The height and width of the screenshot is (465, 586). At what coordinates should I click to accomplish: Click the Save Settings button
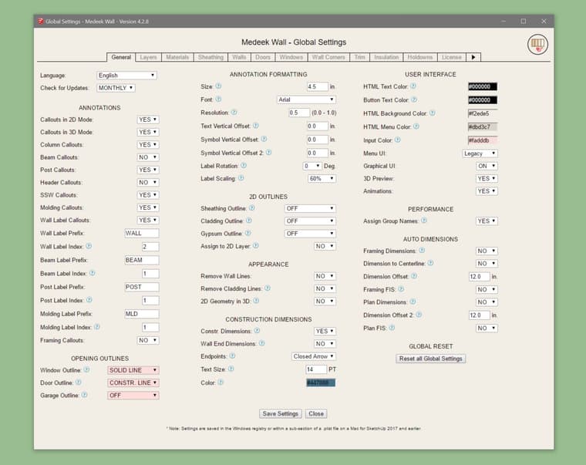[x=280, y=413]
